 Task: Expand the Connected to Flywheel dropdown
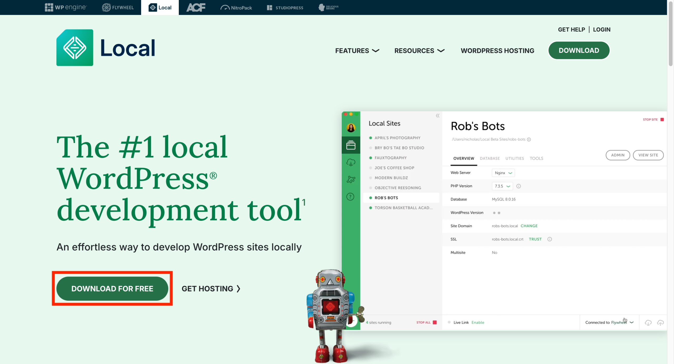(609, 322)
